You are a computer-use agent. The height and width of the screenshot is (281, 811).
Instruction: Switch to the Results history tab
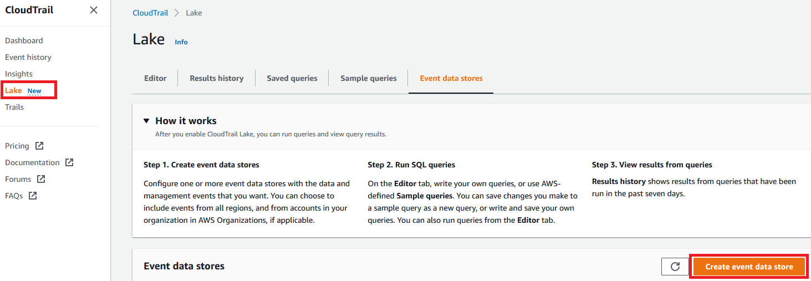217,78
